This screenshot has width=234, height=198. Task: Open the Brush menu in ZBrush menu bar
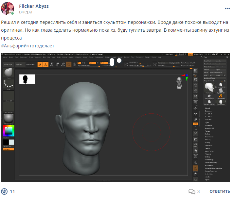(11, 58)
